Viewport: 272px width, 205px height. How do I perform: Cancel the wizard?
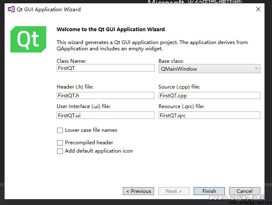point(245,191)
